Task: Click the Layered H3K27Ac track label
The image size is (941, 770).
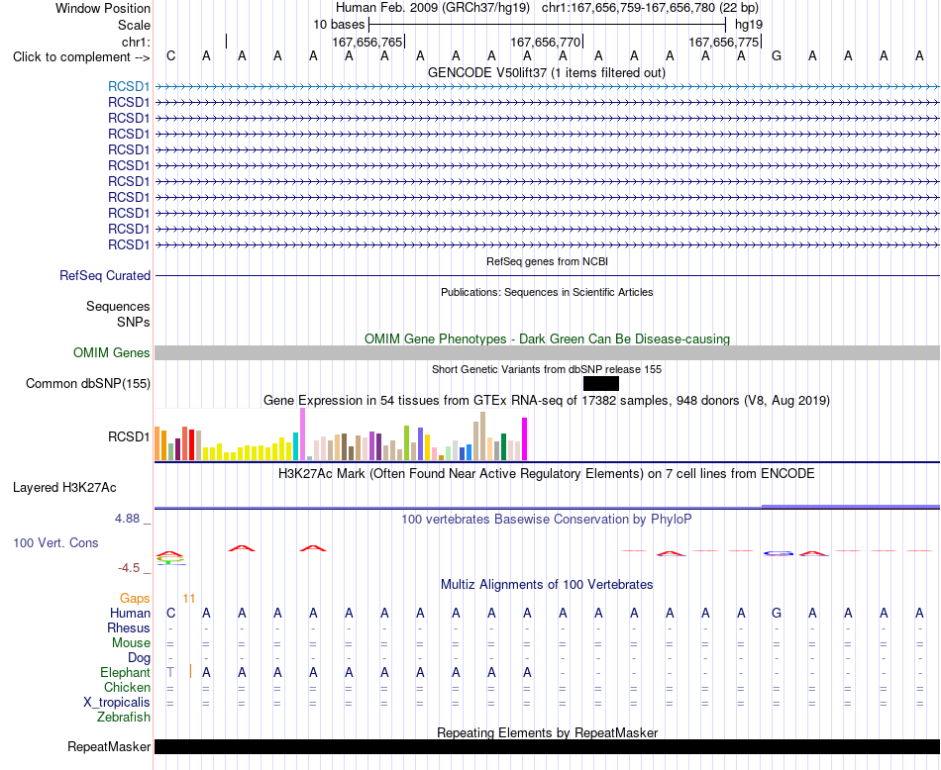Action: coord(64,488)
